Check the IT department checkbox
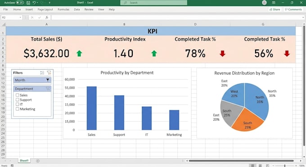The width and height of the screenshot is (306, 167). click(18, 104)
